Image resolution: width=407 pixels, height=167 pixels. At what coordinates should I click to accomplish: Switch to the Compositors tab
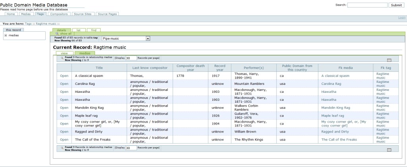coord(59,14)
